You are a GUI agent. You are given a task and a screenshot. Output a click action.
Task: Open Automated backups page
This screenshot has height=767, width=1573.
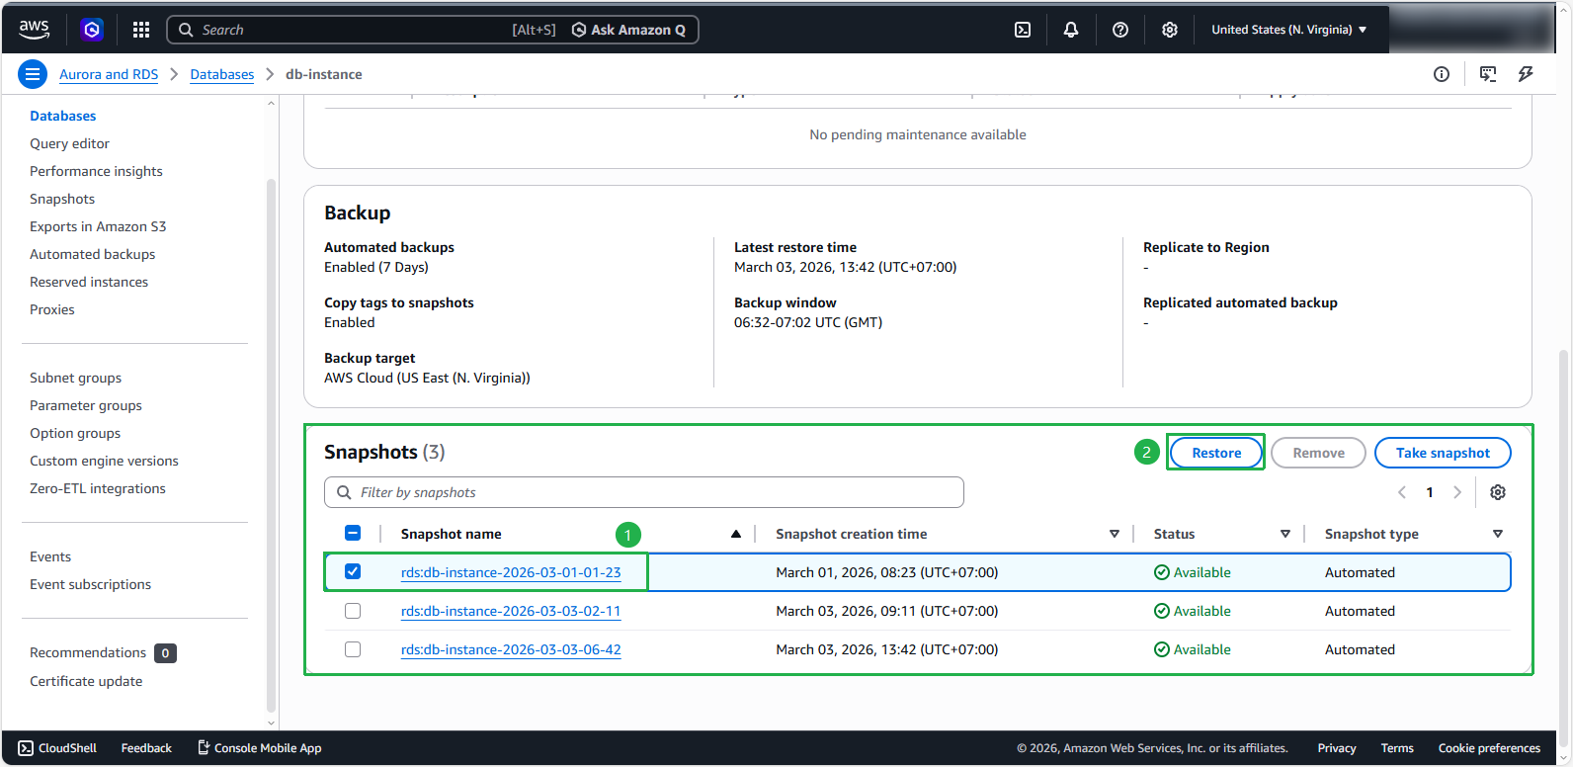click(93, 254)
